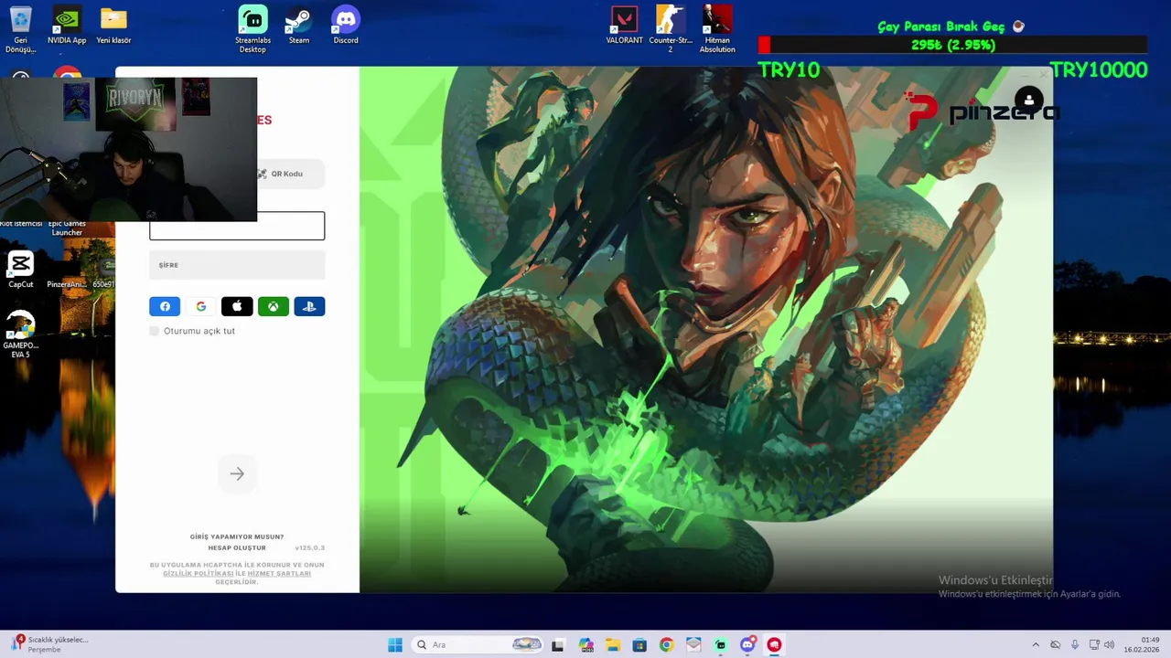The height and width of the screenshot is (658, 1171).
Task: Open Microsoft Store from taskbar
Action: tap(639, 645)
